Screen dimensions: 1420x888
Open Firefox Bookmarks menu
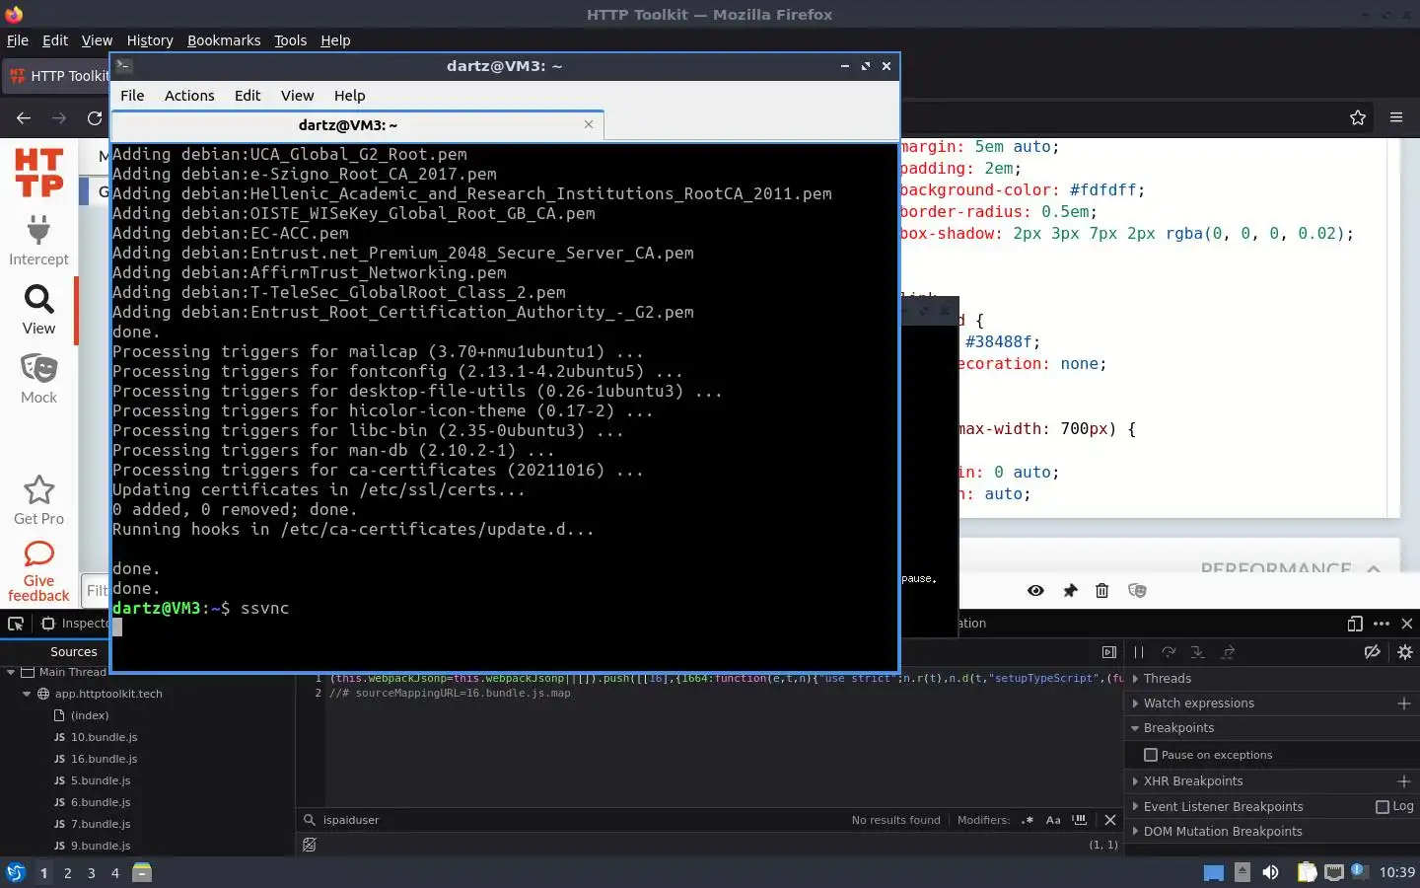[224, 40]
